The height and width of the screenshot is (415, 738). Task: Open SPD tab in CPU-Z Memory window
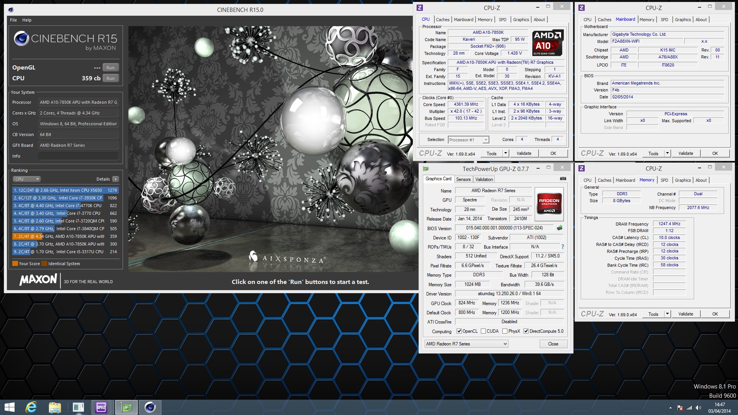point(664,180)
